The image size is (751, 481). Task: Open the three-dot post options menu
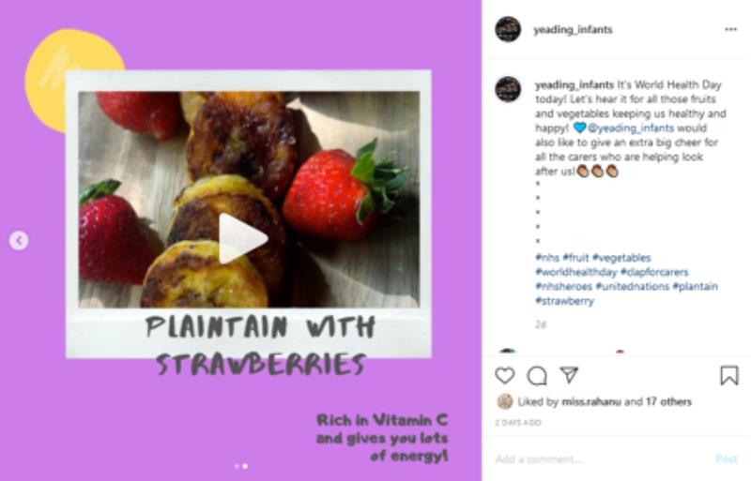tap(731, 29)
